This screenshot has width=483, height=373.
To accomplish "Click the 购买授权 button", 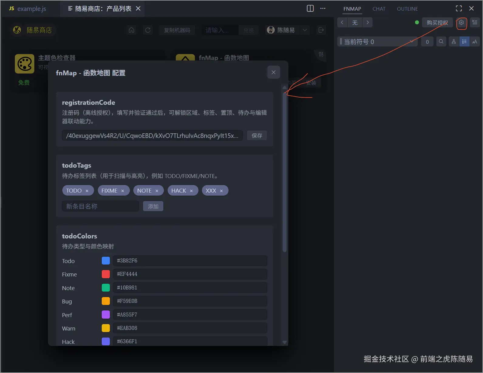I will pyautogui.click(x=437, y=22).
